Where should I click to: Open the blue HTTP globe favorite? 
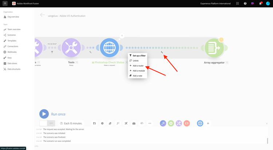click(x=200, y=123)
